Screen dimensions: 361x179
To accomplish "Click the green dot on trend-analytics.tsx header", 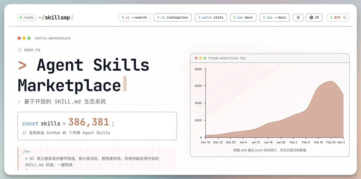I will pos(205,58).
